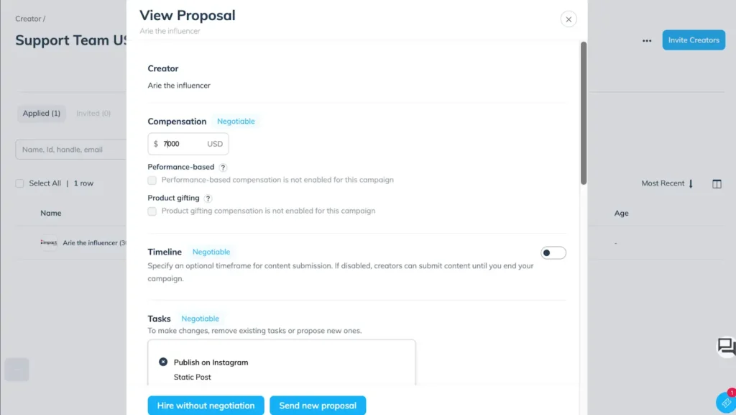Check the Performance-based compensation checkbox
Image resolution: width=736 pixels, height=415 pixels.
pos(152,180)
